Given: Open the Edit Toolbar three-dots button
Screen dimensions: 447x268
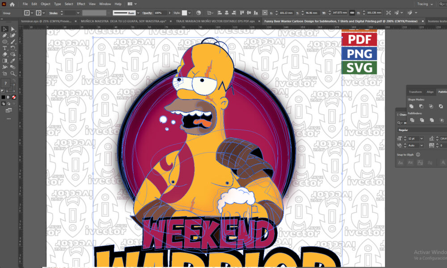Looking at the screenshot, I should [8, 119].
